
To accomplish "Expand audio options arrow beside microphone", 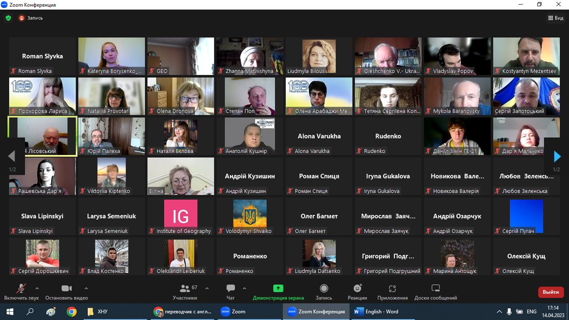I will (x=37, y=289).
